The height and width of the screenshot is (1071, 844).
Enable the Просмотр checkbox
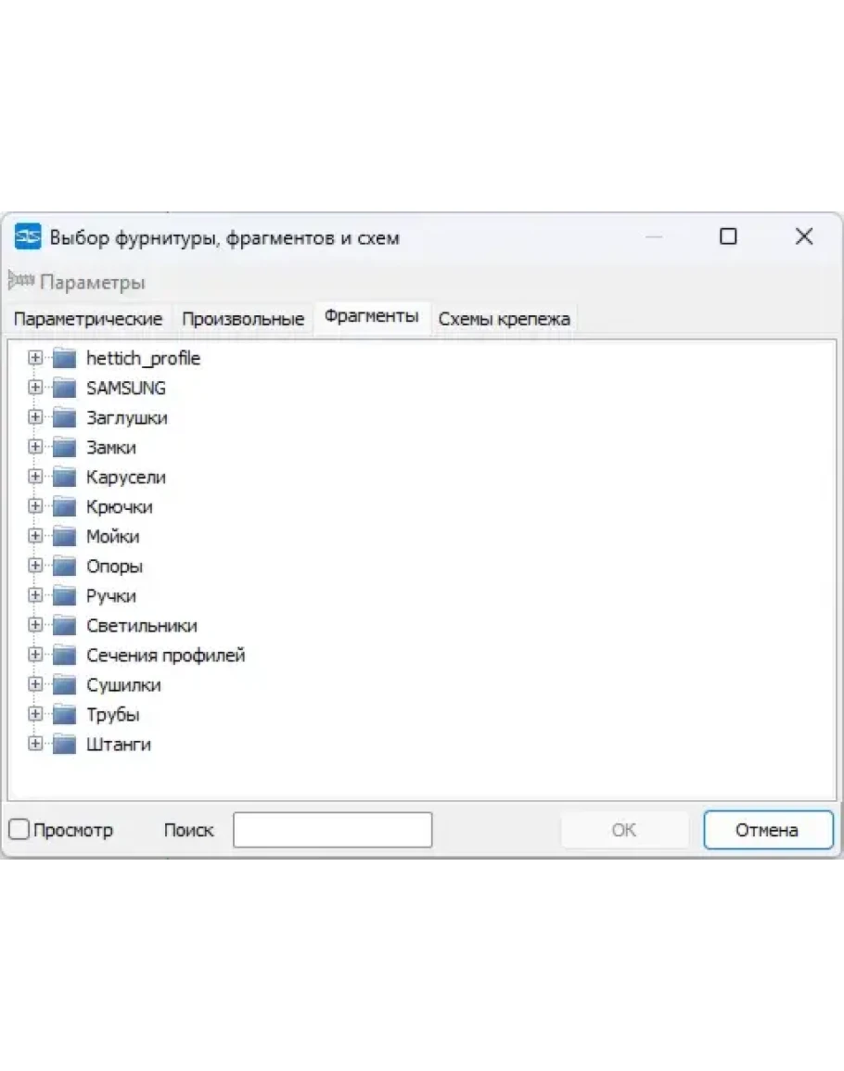pyautogui.click(x=19, y=830)
